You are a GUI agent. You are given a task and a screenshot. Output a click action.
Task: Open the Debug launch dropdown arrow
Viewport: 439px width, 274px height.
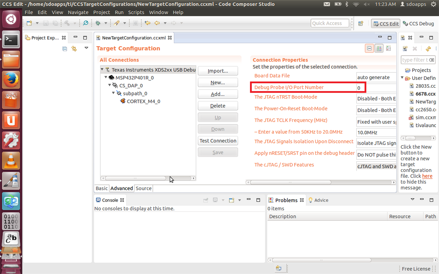point(106,23)
